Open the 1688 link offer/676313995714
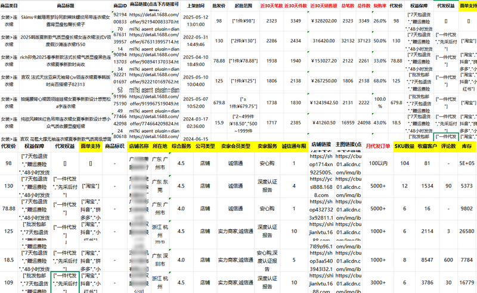 pos(154,41)
